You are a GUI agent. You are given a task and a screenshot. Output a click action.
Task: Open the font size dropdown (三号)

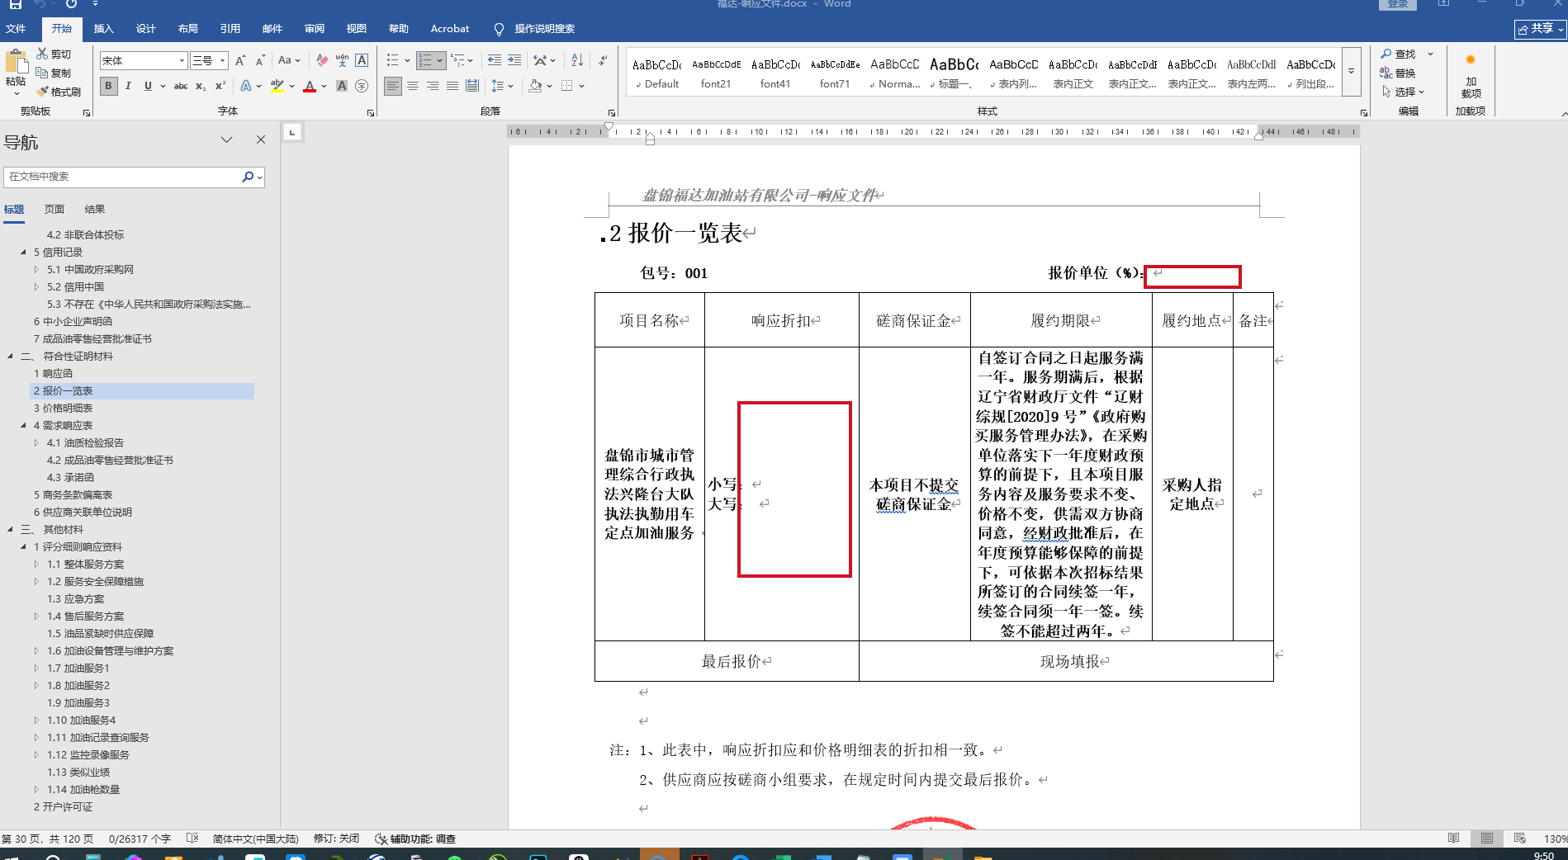click(x=222, y=60)
